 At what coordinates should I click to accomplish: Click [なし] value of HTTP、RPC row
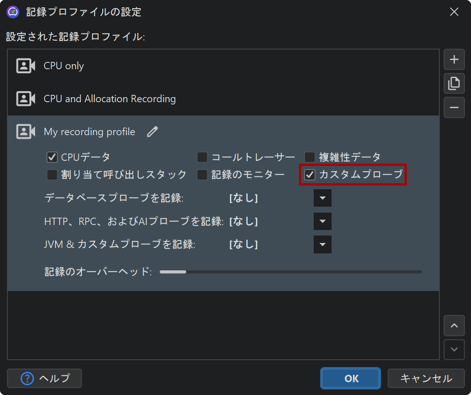pyautogui.click(x=244, y=221)
